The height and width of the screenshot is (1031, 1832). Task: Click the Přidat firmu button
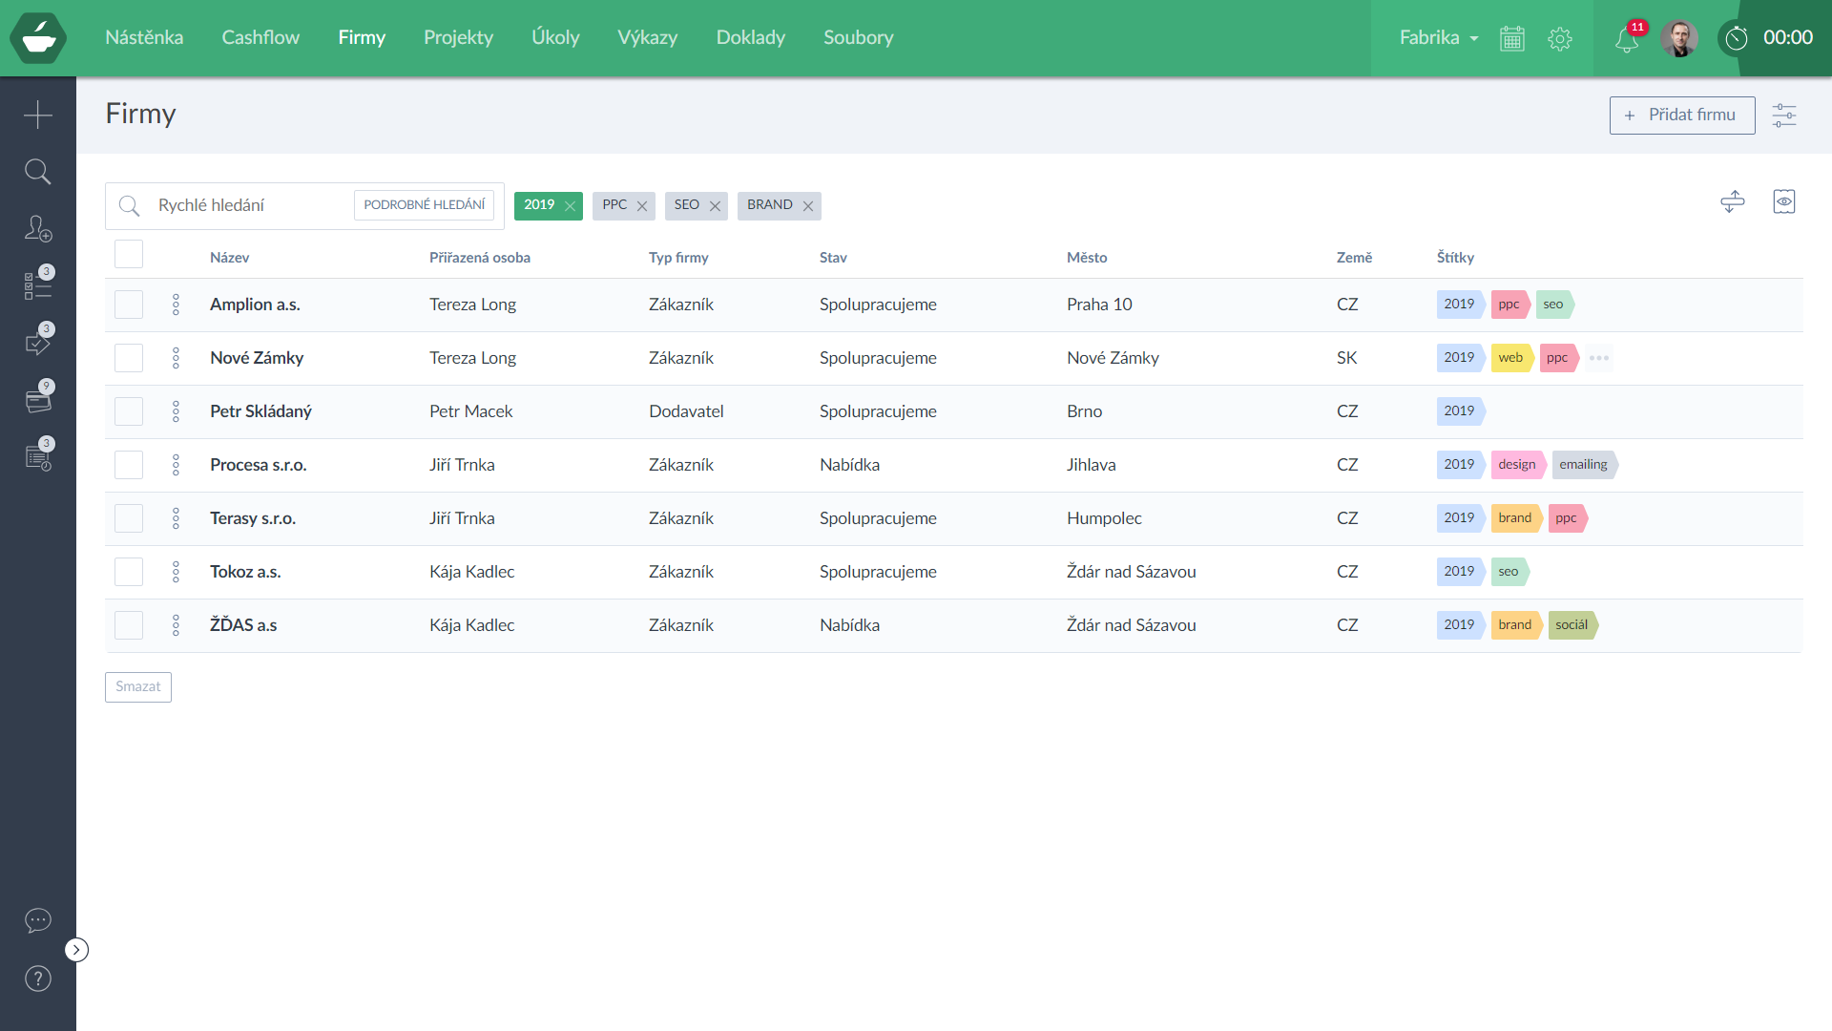(x=1682, y=116)
